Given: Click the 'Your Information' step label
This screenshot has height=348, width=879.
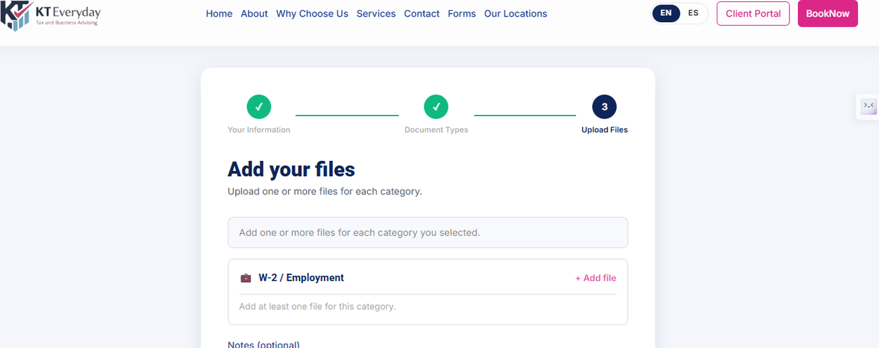Looking at the screenshot, I should pyautogui.click(x=259, y=130).
